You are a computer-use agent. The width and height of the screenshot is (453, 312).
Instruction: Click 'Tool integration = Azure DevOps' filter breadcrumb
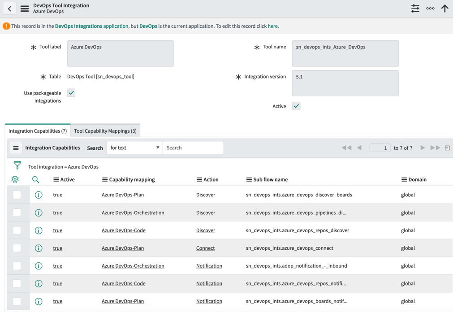[x=63, y=167]
